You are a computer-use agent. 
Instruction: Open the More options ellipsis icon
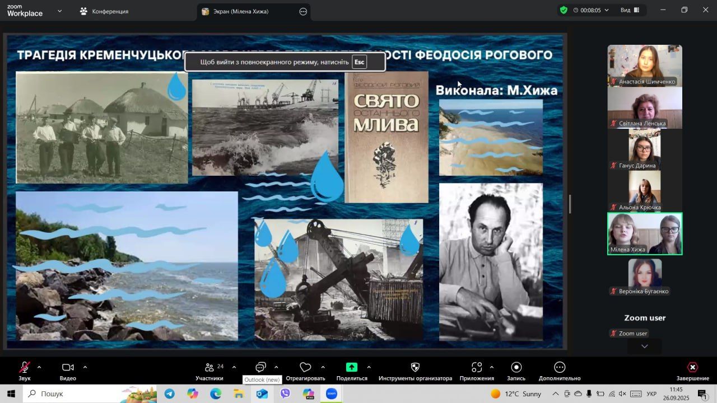560,368
